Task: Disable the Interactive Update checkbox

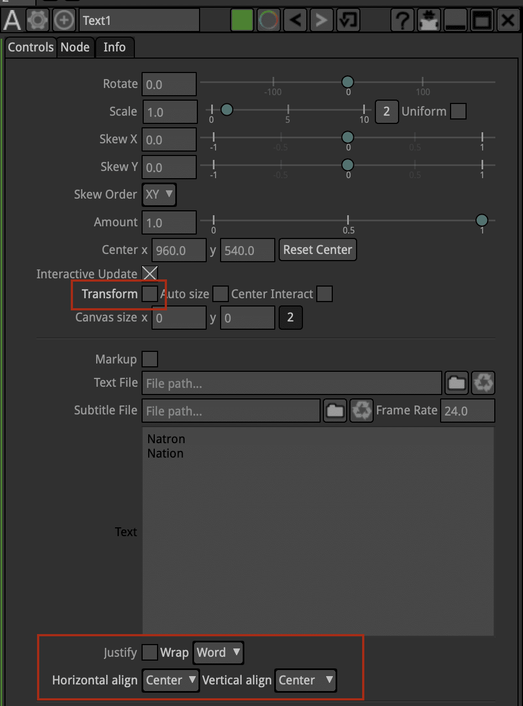Action: pos(150,273)
